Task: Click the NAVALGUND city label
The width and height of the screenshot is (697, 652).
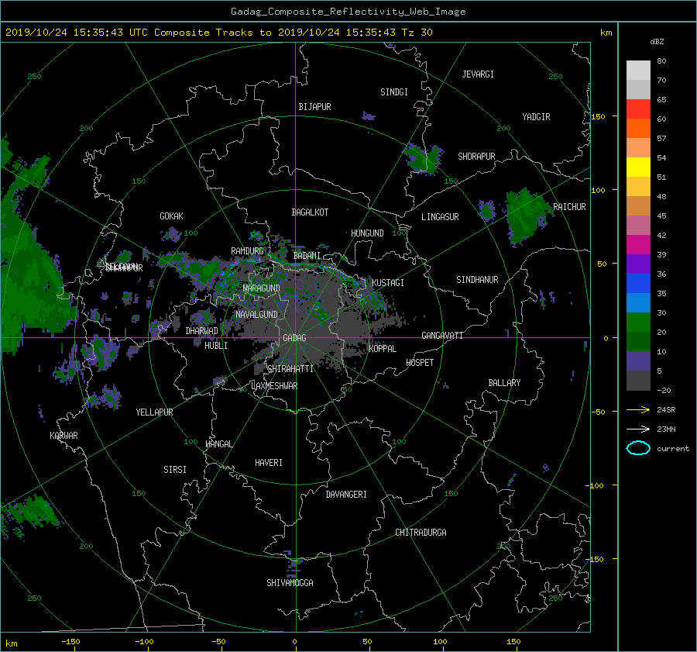Action: tap(256, 315)
